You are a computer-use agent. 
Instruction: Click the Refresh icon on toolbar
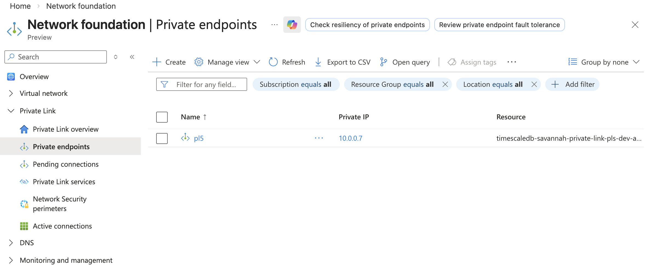pos(273,62)
